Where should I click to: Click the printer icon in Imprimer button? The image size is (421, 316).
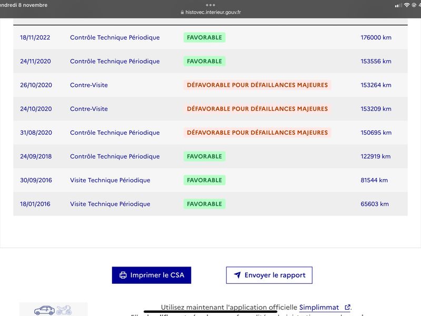(123, 275)
